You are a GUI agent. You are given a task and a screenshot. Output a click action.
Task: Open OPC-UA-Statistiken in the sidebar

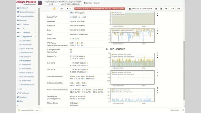[x=27, y=77]
